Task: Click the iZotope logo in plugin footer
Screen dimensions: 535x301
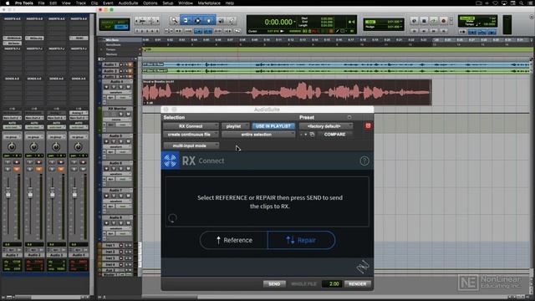Action: tap(363, 267)
